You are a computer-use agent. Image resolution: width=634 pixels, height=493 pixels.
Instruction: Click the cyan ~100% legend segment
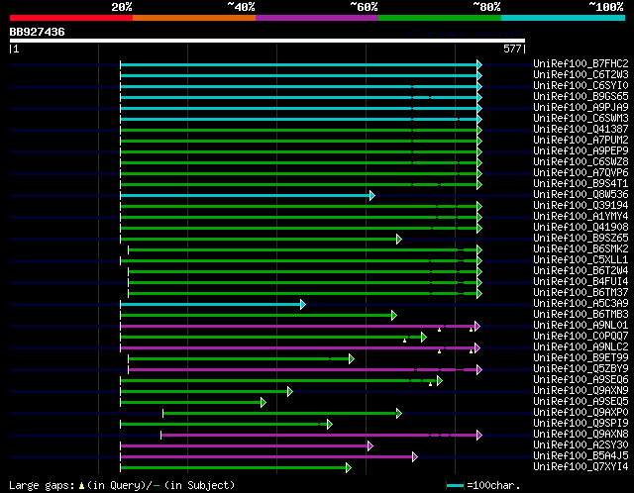[x=563, y=18]
